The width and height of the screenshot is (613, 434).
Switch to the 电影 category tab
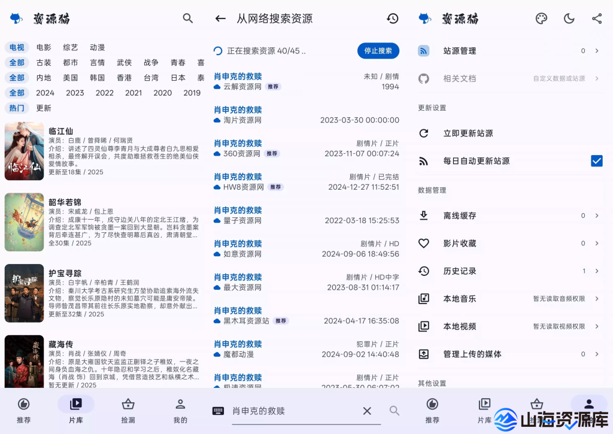43,47
